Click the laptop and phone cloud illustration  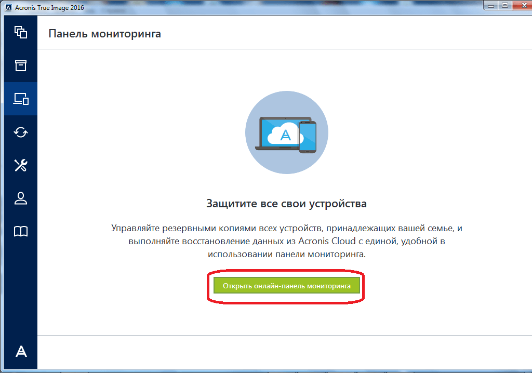287,132
